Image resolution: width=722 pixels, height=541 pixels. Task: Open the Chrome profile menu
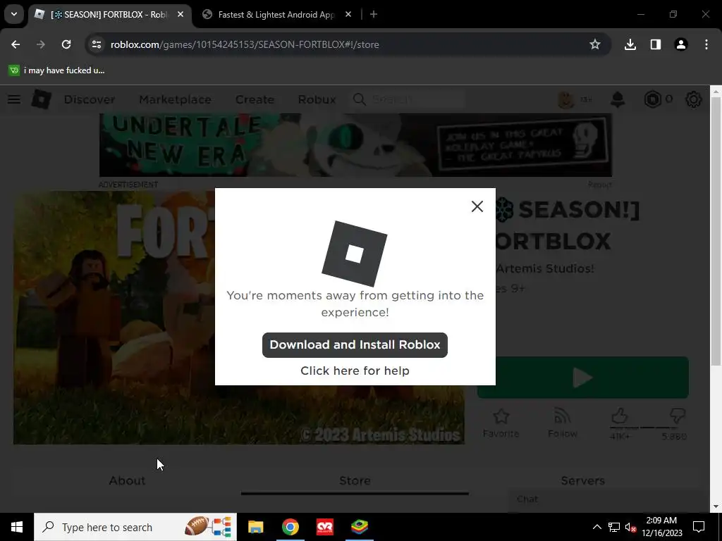[x=680, y=44]
